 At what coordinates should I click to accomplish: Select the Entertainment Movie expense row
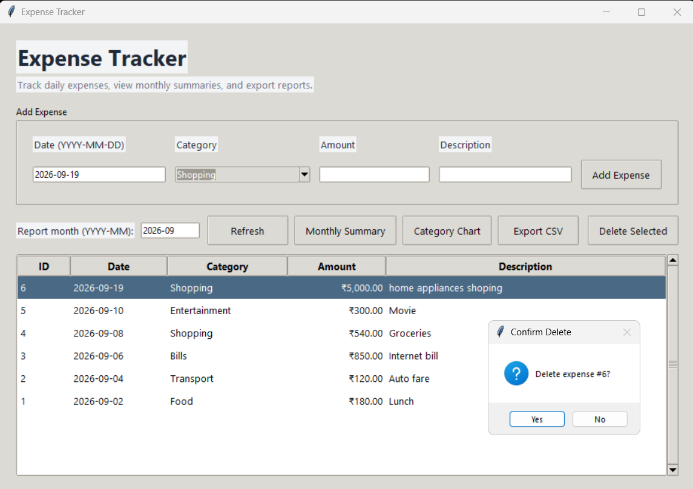[341, 310]
